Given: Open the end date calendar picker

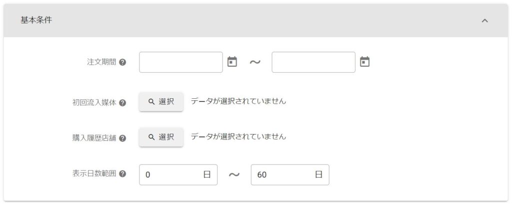Looking at the screenshot, I should click(365, 62).
